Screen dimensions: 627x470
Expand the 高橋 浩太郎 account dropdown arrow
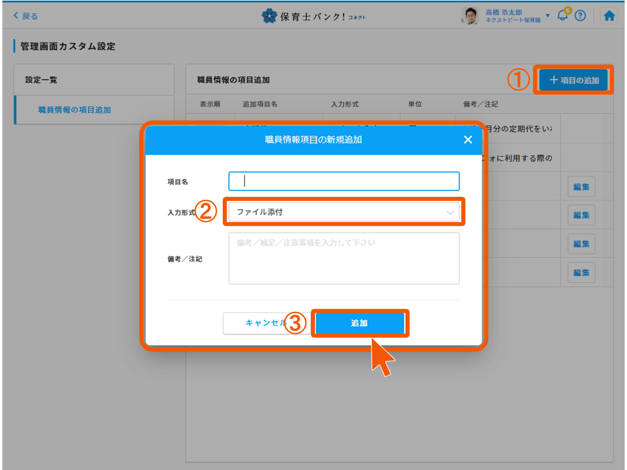(x=548, y=15)
